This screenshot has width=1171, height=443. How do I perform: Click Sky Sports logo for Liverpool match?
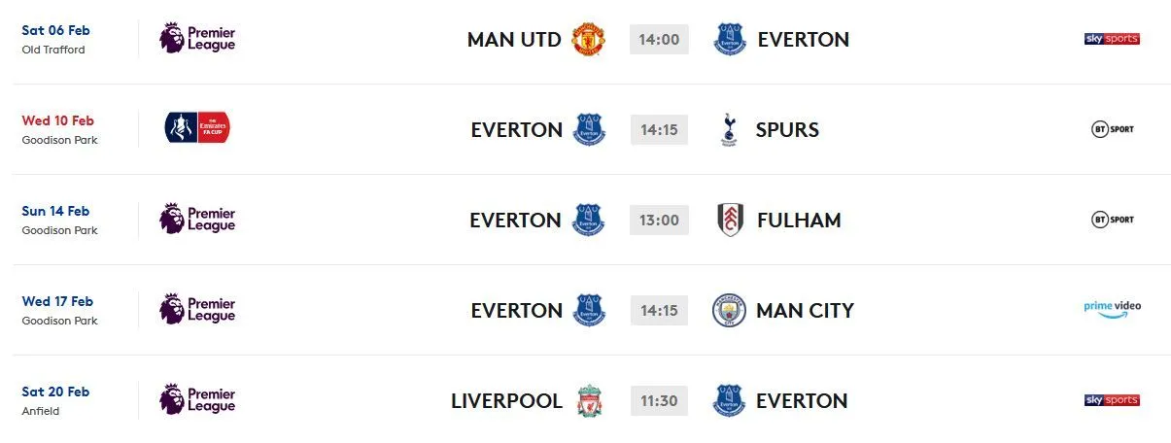pos(1112,400)
